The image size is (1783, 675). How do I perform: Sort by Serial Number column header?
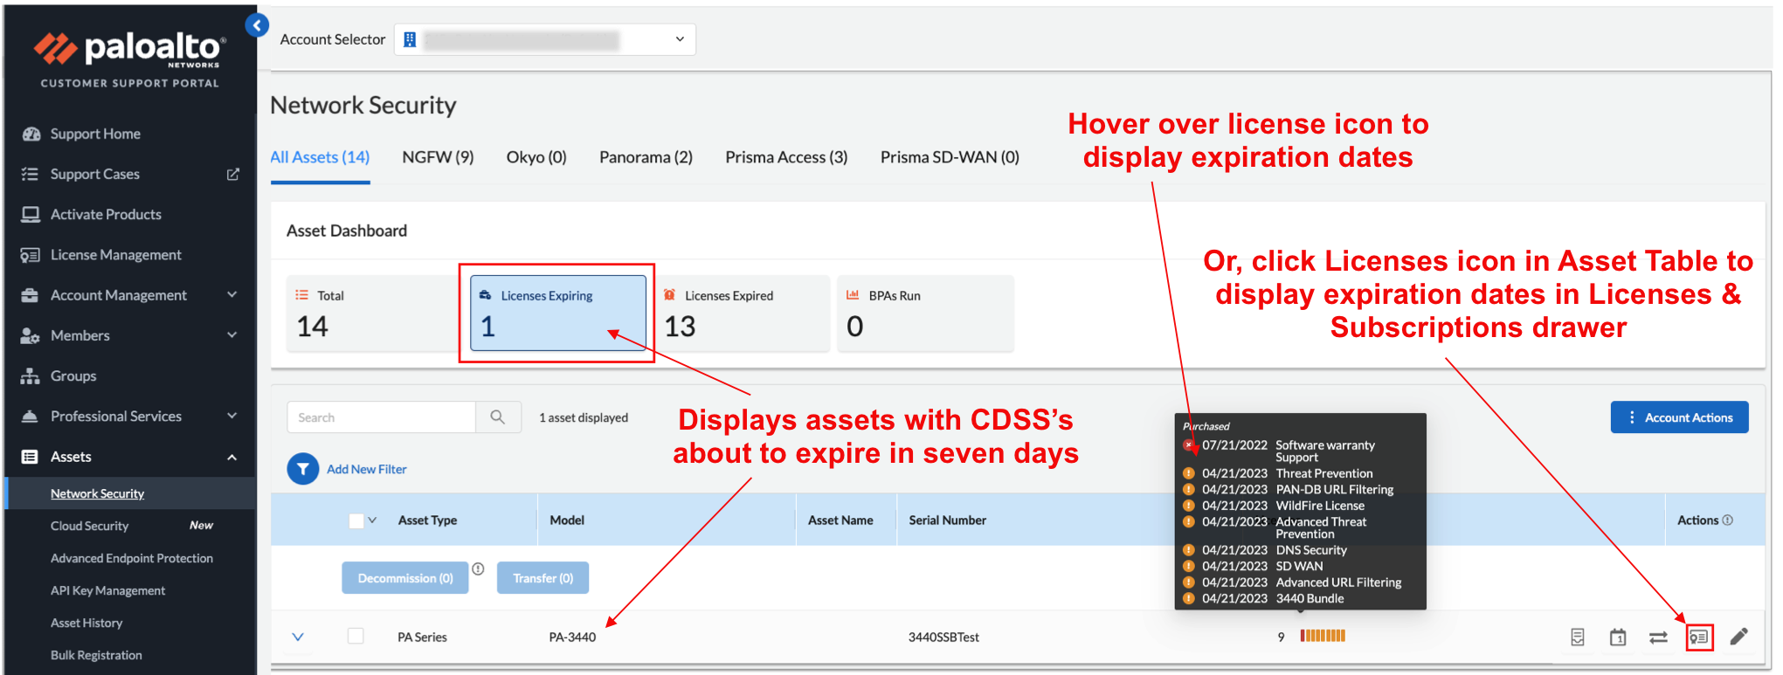pyautogui.click(x=947, y=520)
